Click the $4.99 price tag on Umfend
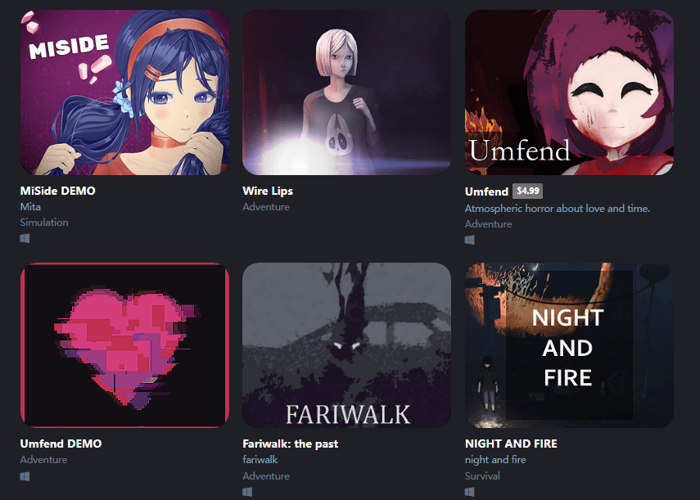This screenshot has height=500, width=700. point(528,191)
